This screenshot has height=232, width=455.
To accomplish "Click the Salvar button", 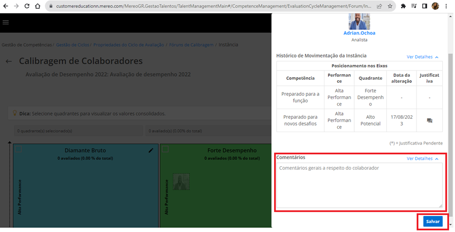I will [432, 221].
